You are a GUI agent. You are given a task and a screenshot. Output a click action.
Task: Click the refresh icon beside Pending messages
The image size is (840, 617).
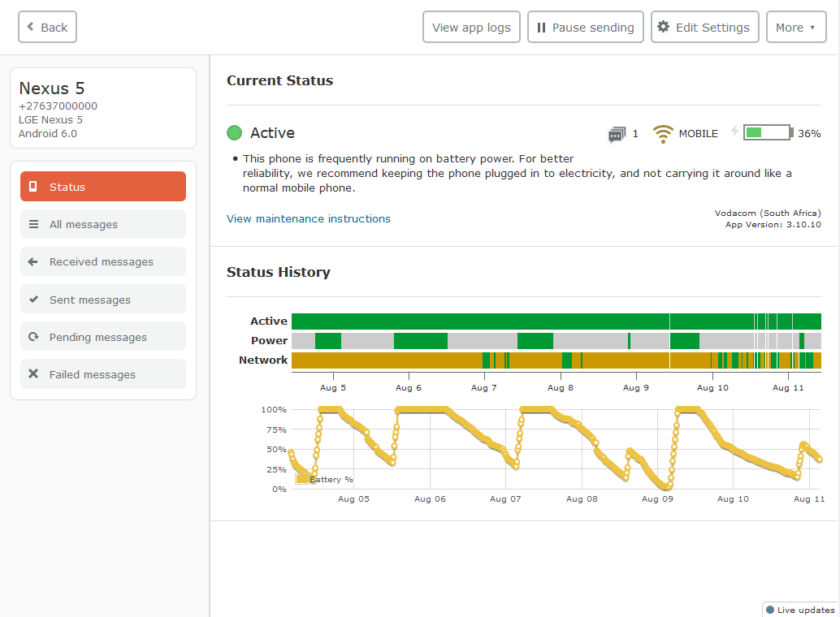tap(33, 336)
